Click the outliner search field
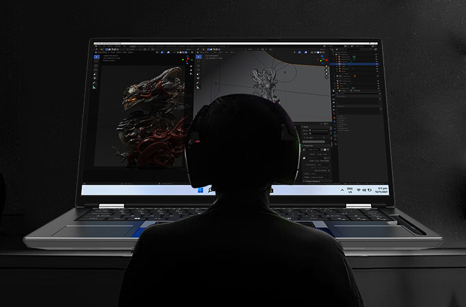Viewport: 466px width, 307px height. (x=353, y=50)
